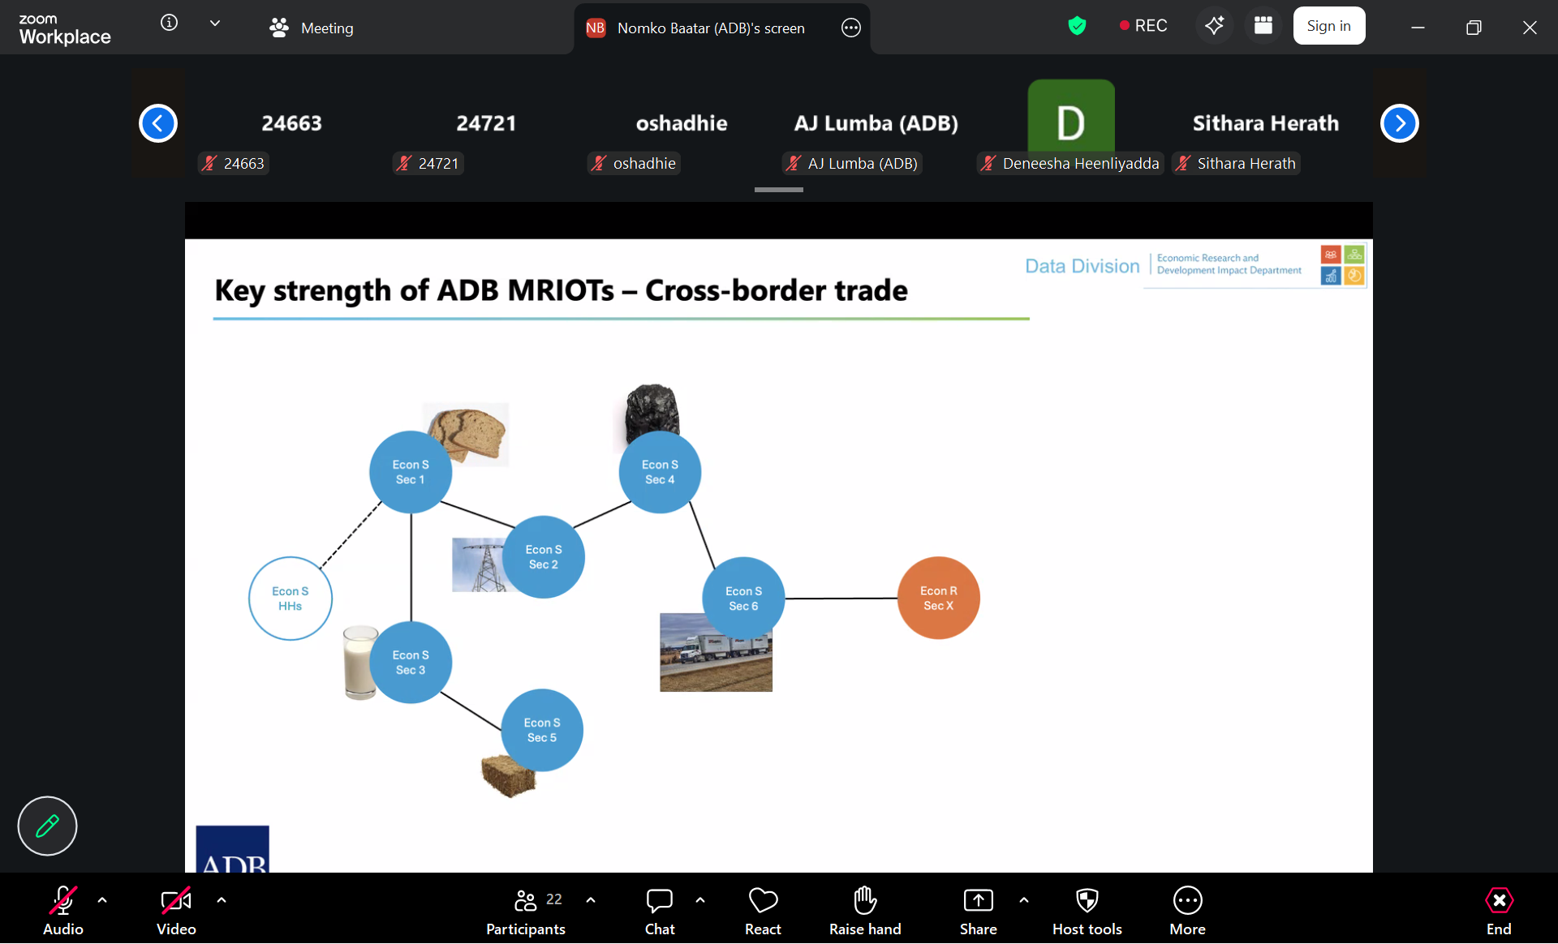Image resolution: width=1558 pixels, height=944 pixels.
Task: Expand the Share options arrow
Action: pyautogui.click(x=1024, y=899)
